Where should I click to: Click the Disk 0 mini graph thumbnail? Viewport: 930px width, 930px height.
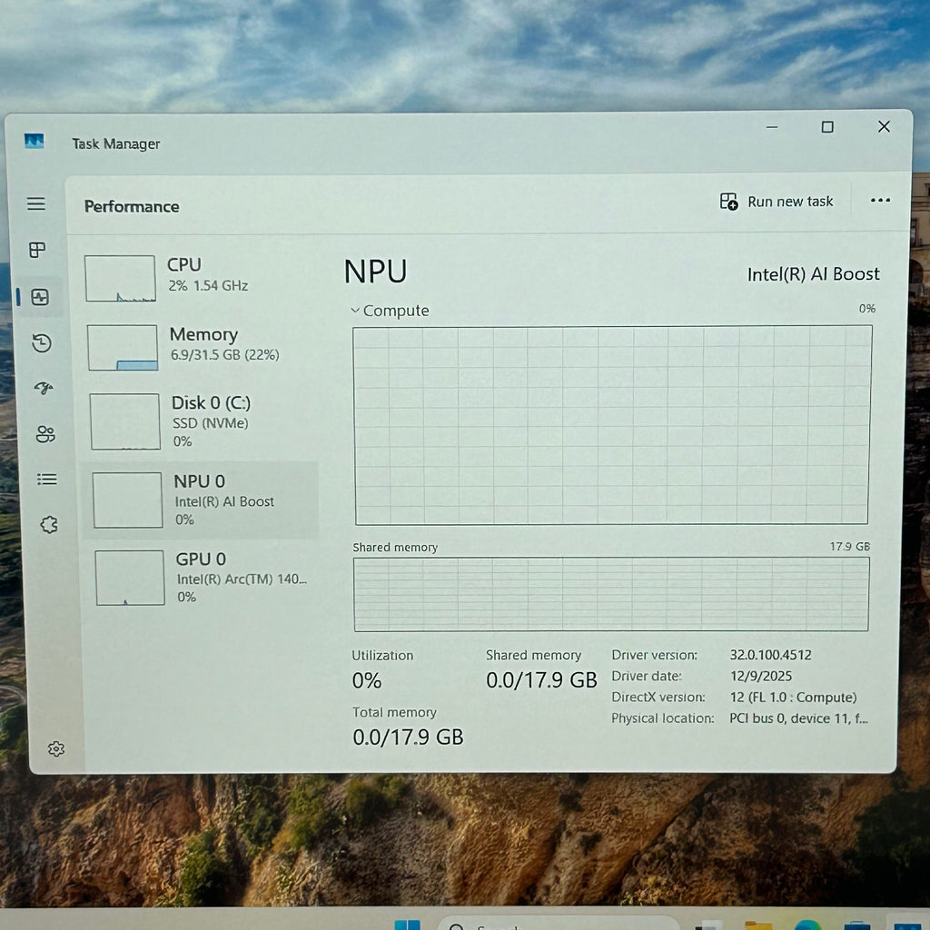point(125,421)
